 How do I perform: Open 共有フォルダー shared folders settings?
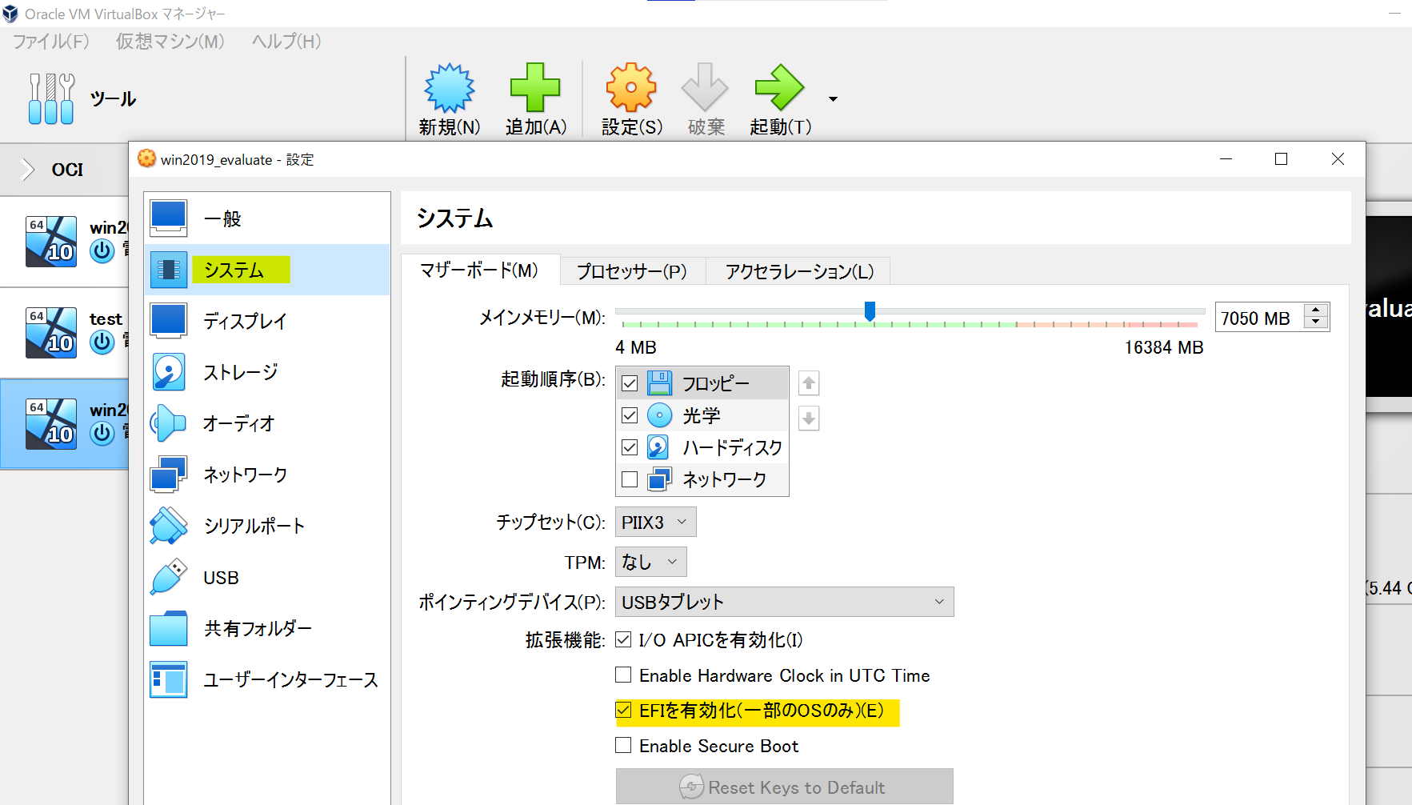point(267,628)
